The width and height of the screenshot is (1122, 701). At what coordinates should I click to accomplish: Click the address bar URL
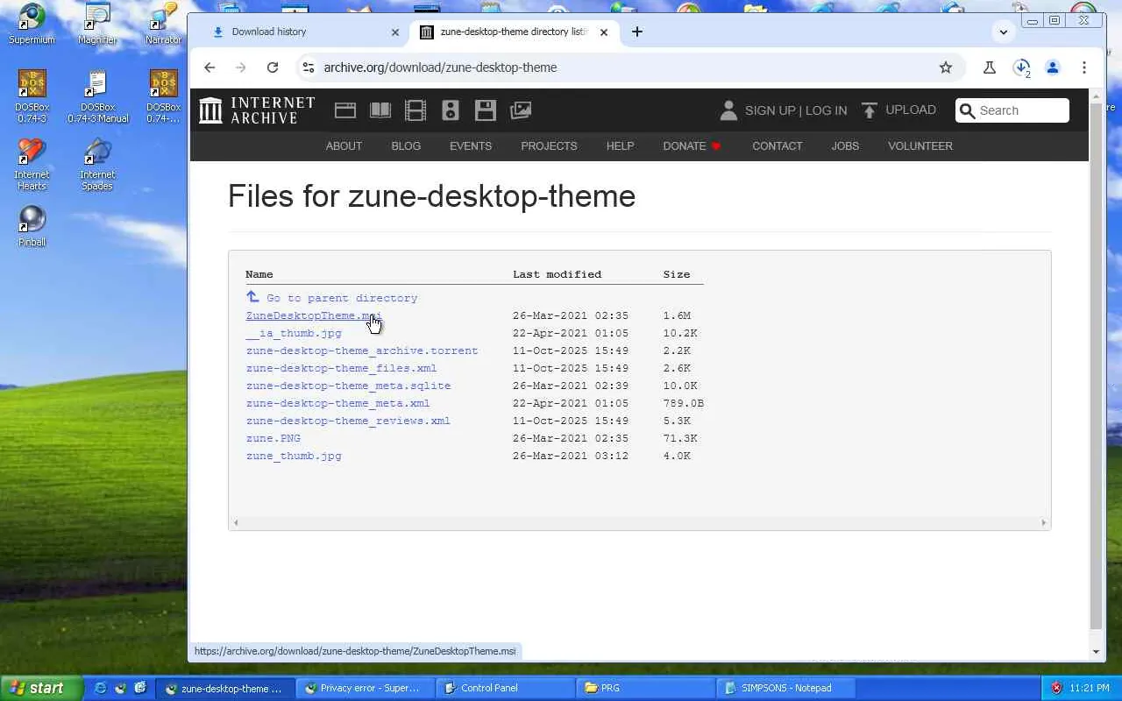pyautogui.click(x=440, y=67)
